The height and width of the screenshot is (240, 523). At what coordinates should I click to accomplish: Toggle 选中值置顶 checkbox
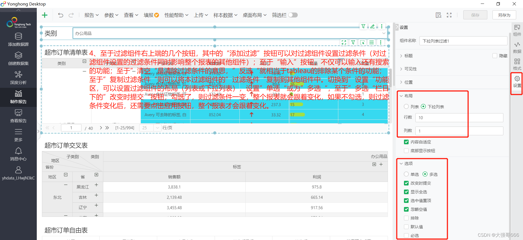[x=406, y=200]
